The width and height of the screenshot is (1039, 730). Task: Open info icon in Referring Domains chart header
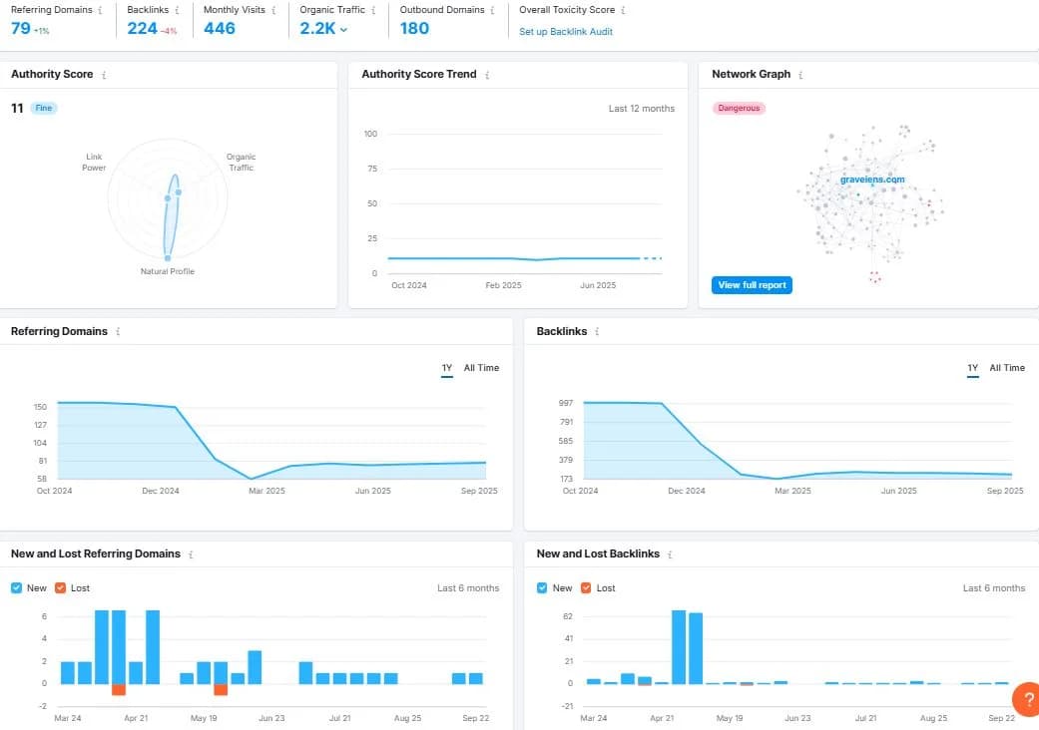(x=118, y=331)
